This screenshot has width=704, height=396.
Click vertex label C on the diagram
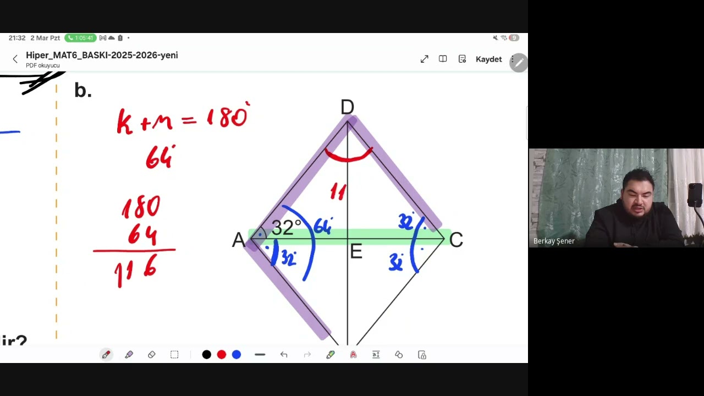456,240
